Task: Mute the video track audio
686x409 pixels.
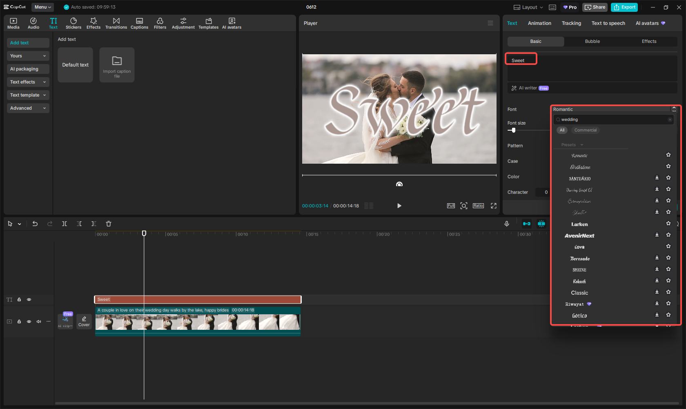Action: [x=39, y=322]
